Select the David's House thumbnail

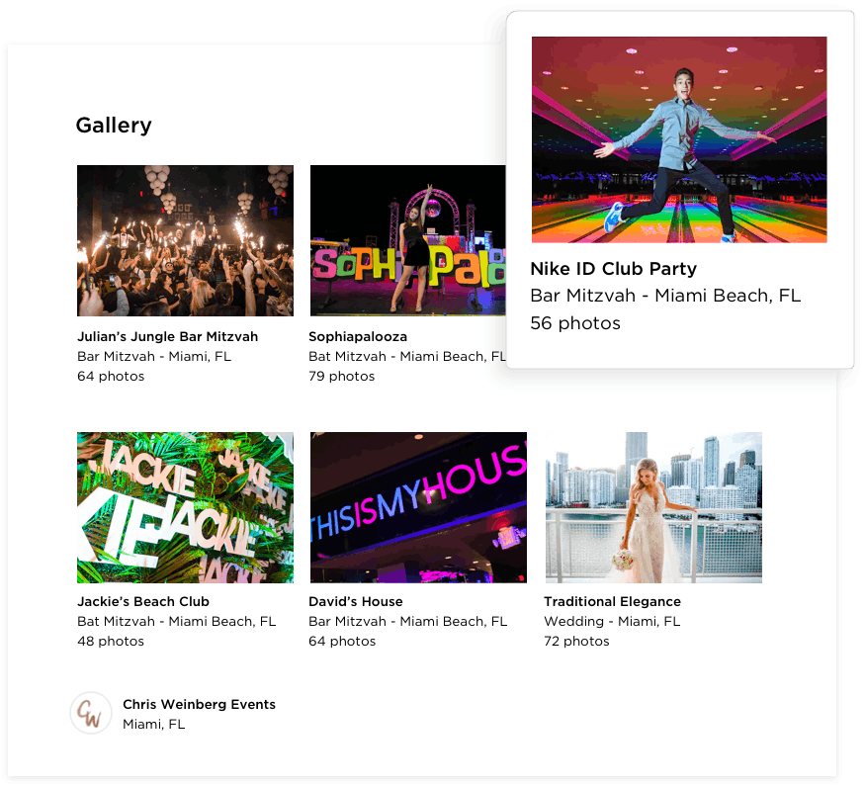click(x=418, y=507)
